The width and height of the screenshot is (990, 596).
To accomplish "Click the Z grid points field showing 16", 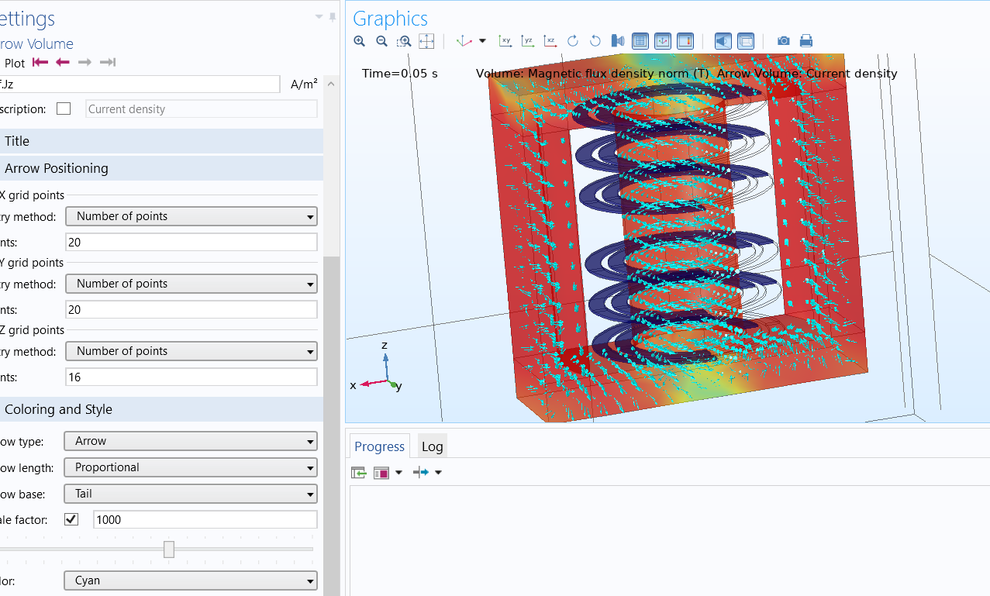I will [x=191, y=377].
